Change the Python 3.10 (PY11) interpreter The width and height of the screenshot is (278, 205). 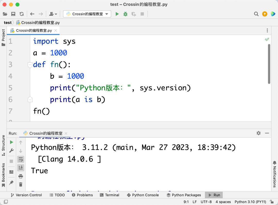click(x=250, y=202)
